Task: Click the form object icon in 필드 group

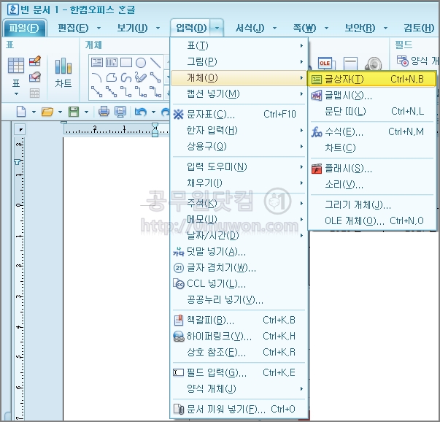Action: click(x=403, y=61)
